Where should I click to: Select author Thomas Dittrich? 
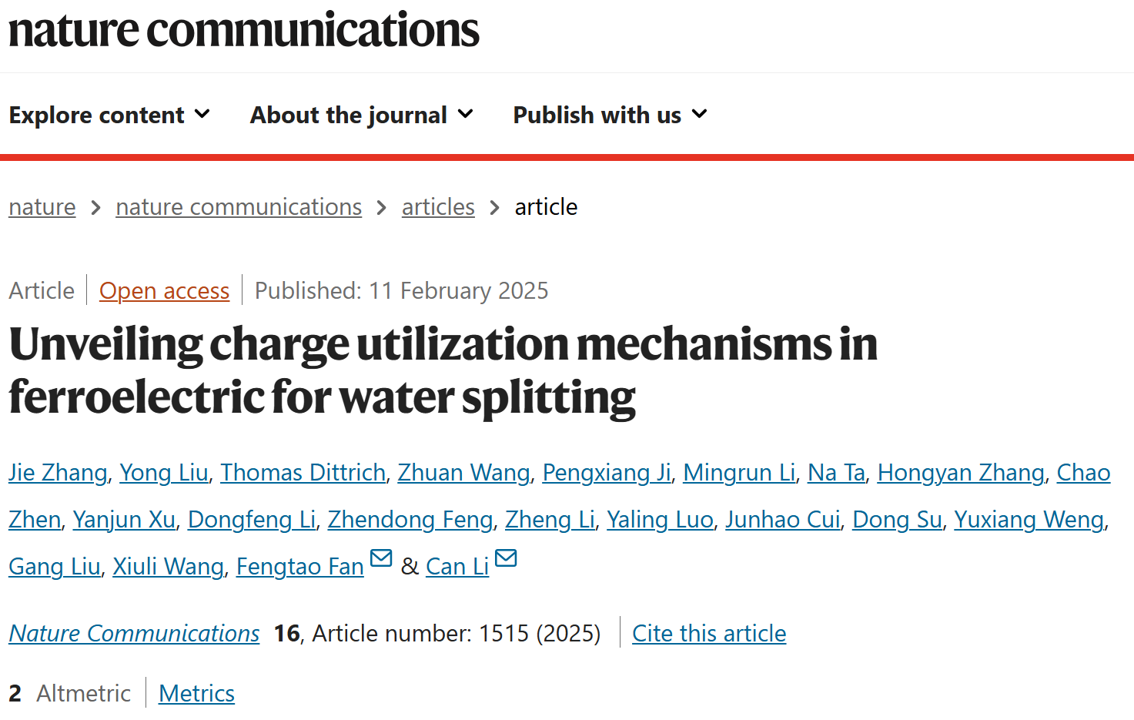click(303, 473)
